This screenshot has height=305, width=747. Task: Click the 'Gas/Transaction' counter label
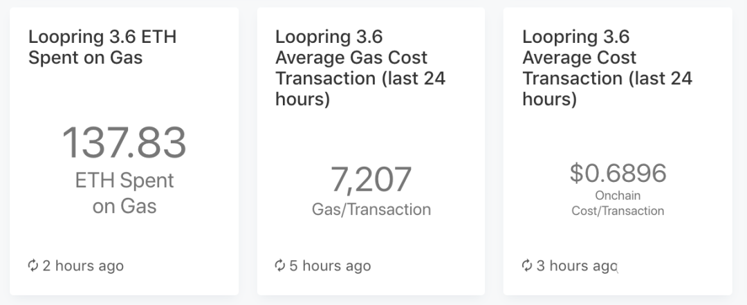pos(371,210)
